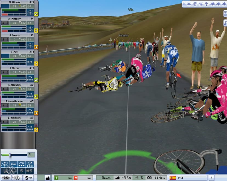Select infinite relay order in command panel
Screen dimensions: 227x181
click(x=30, y=164)
